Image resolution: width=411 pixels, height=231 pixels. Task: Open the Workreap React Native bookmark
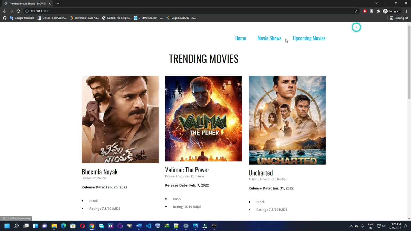tap(84, 18)
